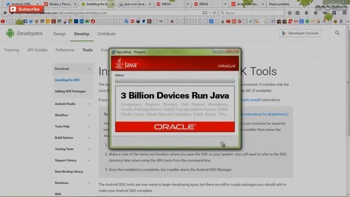Viewport: 350px width, 197px height.
Task: Expand the Tools Help sidebar section
Action: (x=89, y=126)
